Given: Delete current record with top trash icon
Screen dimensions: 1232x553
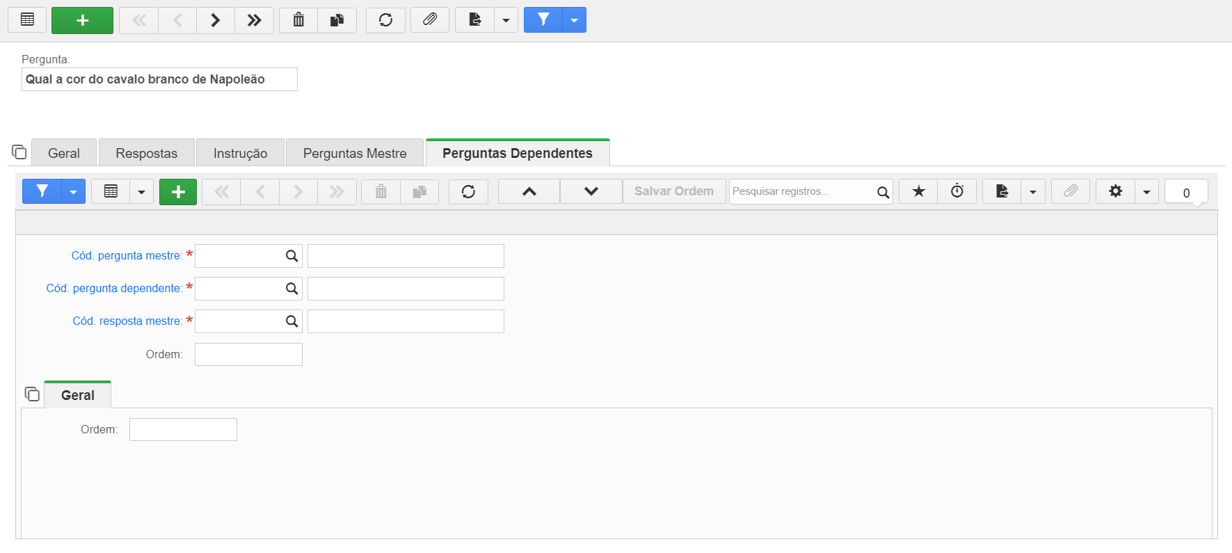Looking at the screenshot, I should (298, 20).
